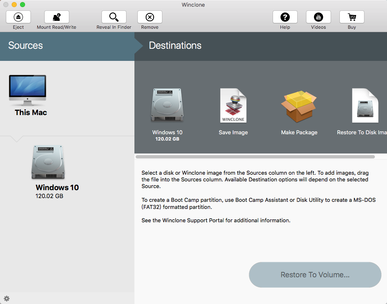Open the Videos YouTube icon

tap(318, 17)
